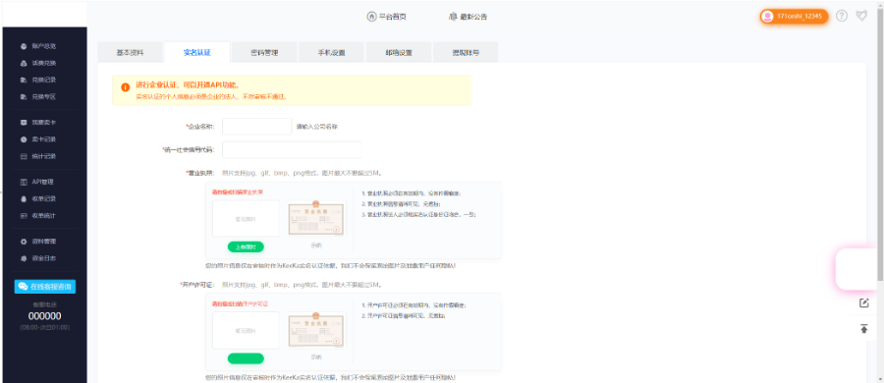Viewport: 884px width, 383px height.
Task: Click the 在线客服咨询 button
Action: (x=45, y=287)
